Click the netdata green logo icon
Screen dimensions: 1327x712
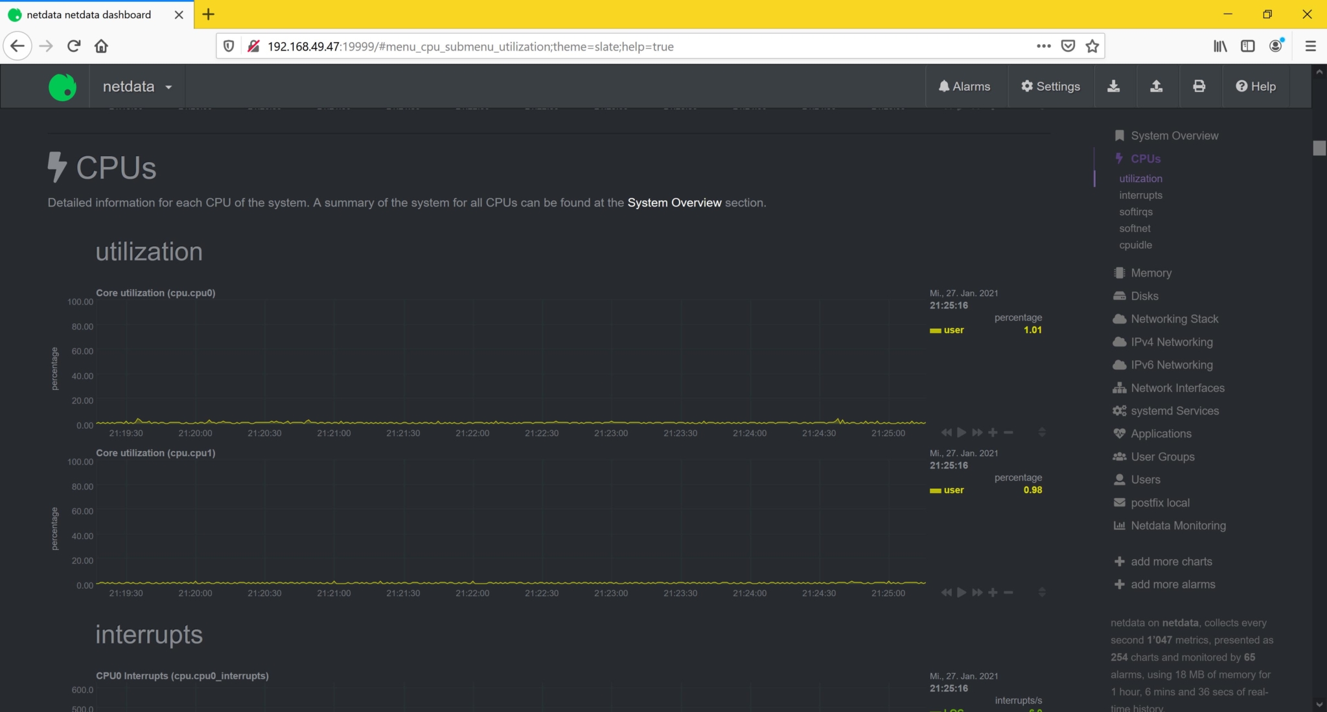click(x=62, y=87)
